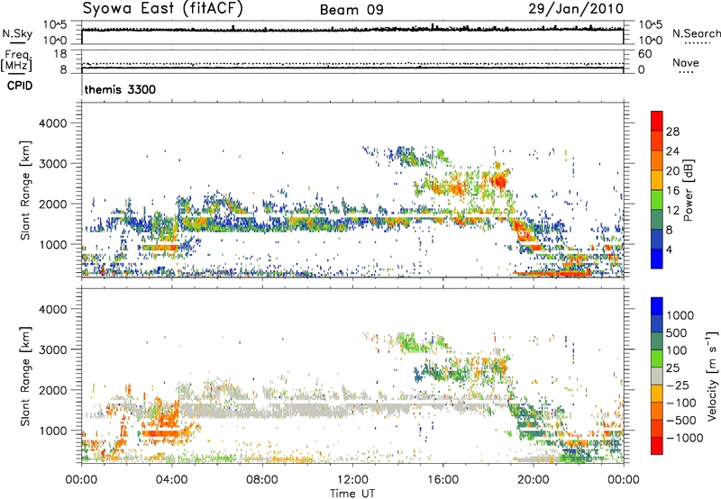The width and height of the screenshot is (721, 499).
Task: Pick the blue bottom segment of Power colorbar
Action: click(657, 259)
